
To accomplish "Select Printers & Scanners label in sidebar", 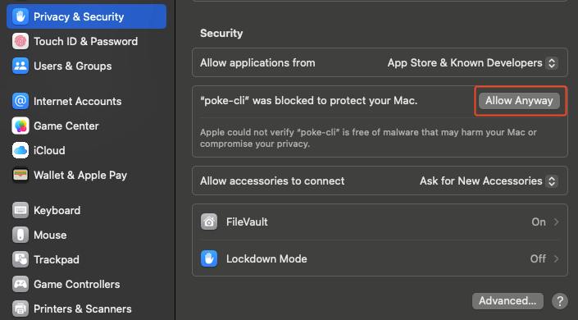I will (x=83, y=309).
